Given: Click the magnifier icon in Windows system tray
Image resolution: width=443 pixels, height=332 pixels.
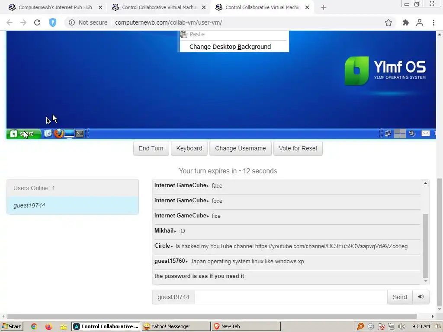Looking at the screenshot, I should [x=360, y=327].
